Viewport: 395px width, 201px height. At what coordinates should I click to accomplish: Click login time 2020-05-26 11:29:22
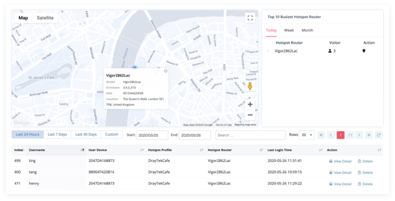(284, 183)
